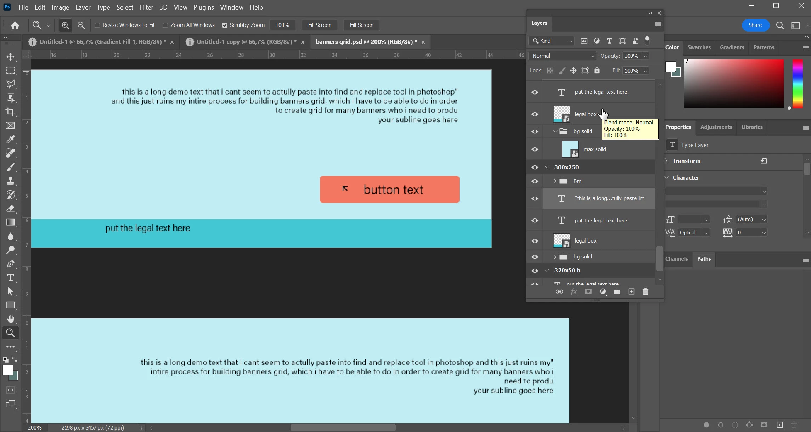This screenshot has width=811, height=432.
Task: Create a new layer from Layers panel
Action: point(631,291)
